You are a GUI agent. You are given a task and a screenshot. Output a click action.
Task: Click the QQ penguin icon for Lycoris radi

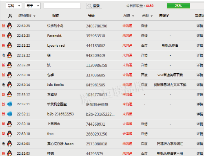pyautogui.click(x=9, y=45)
